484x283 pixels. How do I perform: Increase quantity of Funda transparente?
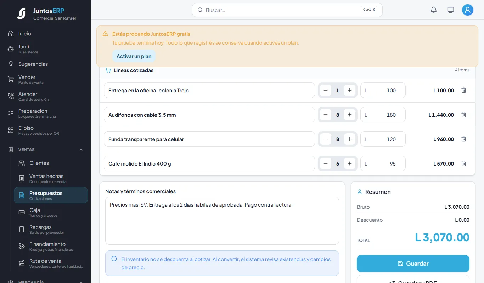click(350, 139)
